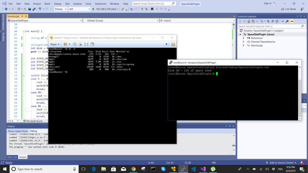This screenshot has height=173, width=308.
Task: Click the Output panel vertical scrollbar
Action: click(x=234, y=142)
